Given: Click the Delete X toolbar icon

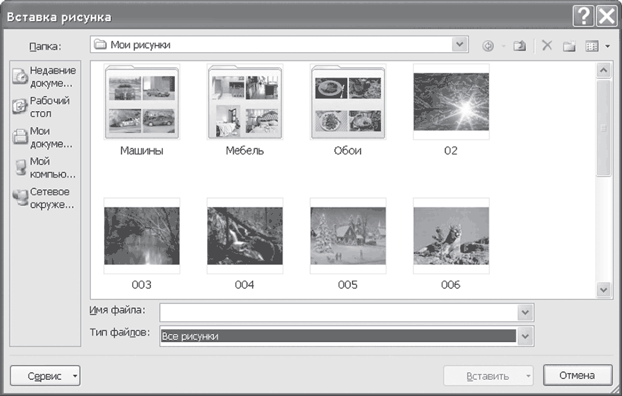Looking at the screenshot, I should pos(547,45).
